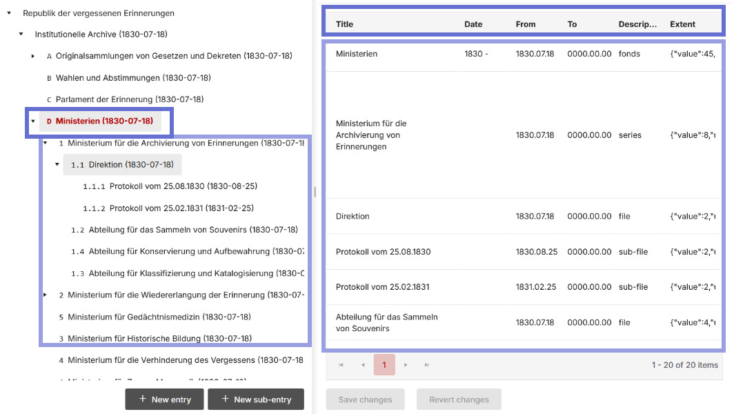Collapse the Direktion tree node

pos(57,165)
